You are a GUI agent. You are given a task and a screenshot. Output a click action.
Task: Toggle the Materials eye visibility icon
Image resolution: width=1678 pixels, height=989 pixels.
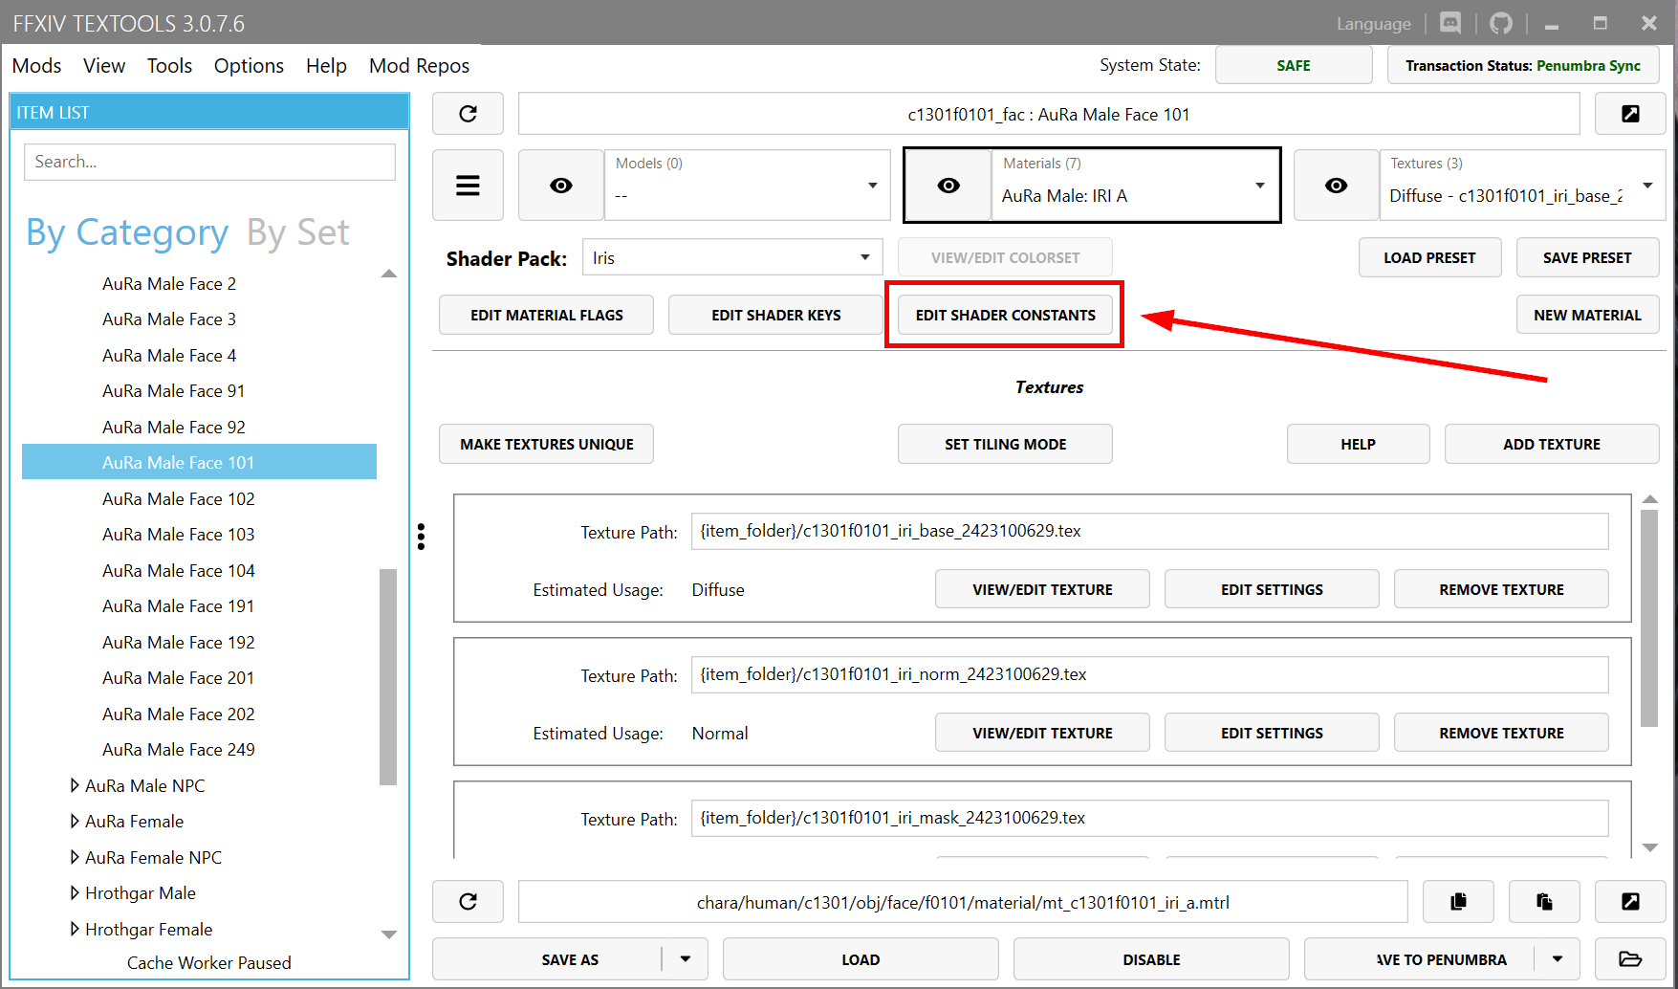948,186
